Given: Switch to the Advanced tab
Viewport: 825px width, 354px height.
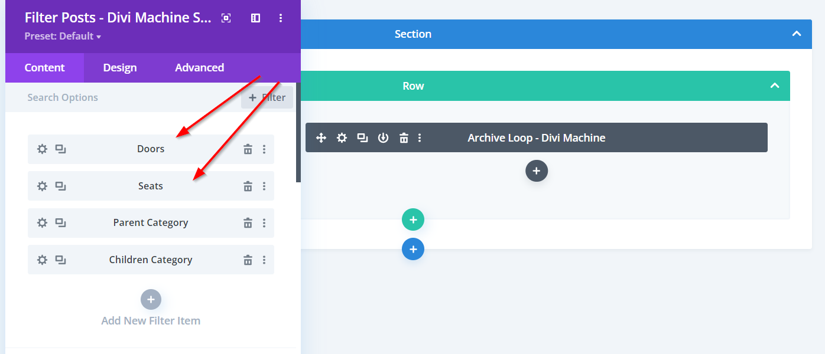Looking at the screenshot, I should click(x=199, y=68).
